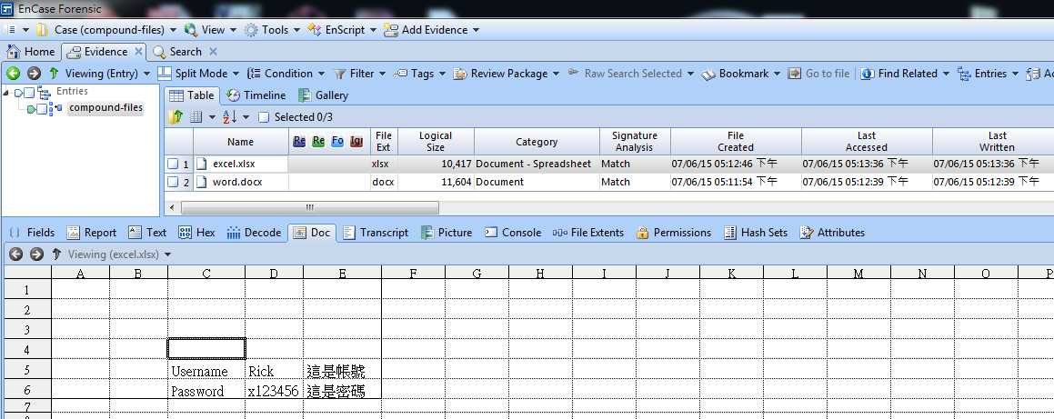Screen dimensions: 1054x419
Task: Click the scrollbar left arrow in the table
Action: 172,207
